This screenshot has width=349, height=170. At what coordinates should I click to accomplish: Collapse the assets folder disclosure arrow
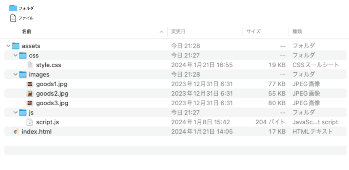tap(8, 46)
